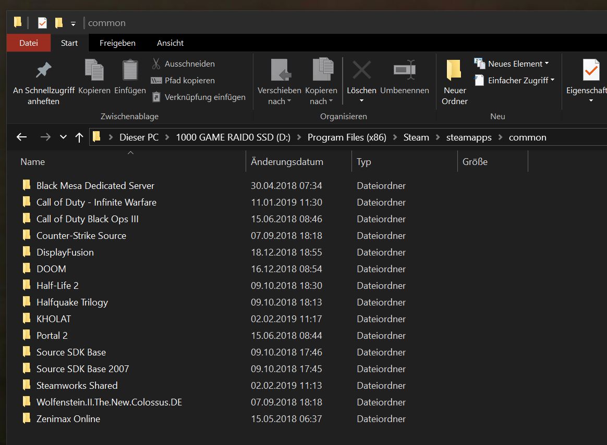Click common at the end of the address bar
Viewport: 607px width, 445px height.
(527, 137)
